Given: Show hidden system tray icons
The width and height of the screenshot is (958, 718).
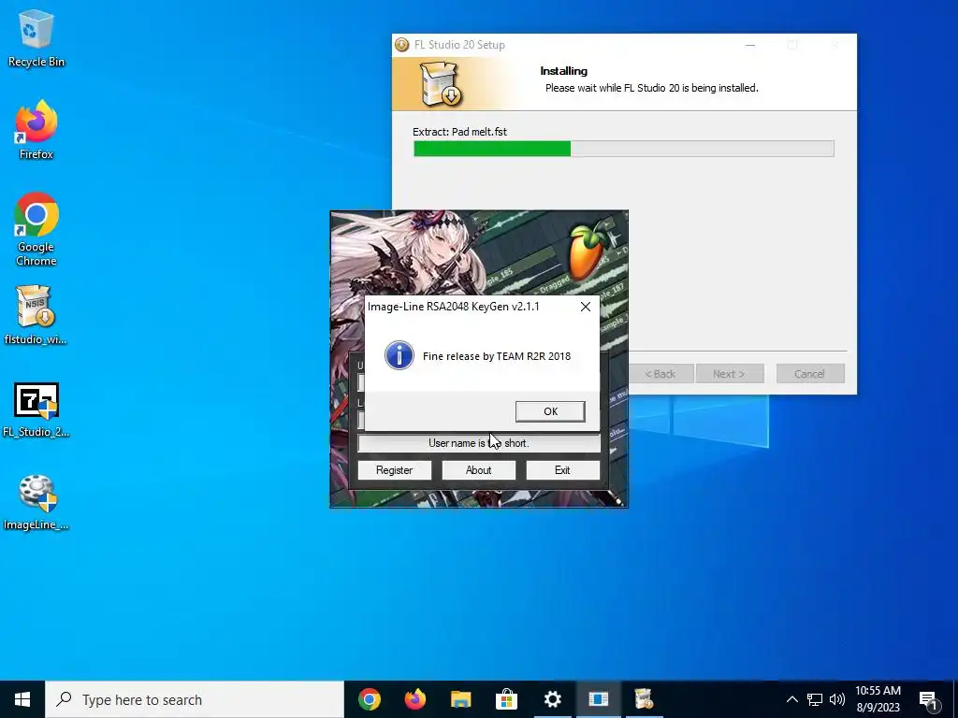Looking at the screenshot, I should (x=791, y=699).
